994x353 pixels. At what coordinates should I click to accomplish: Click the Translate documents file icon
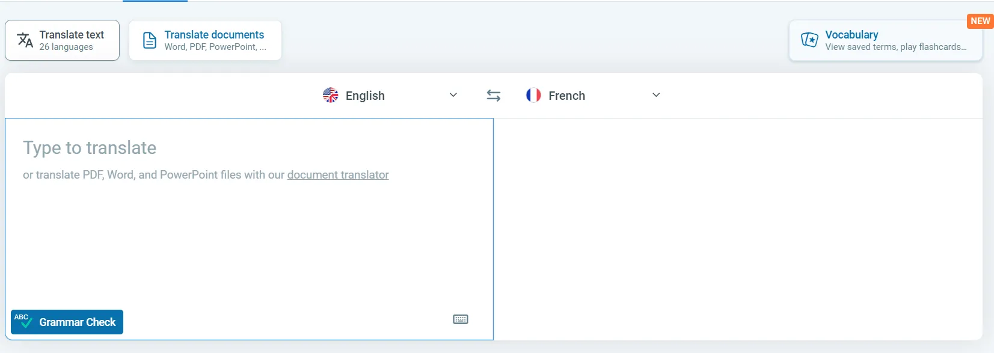pos(150,40)
